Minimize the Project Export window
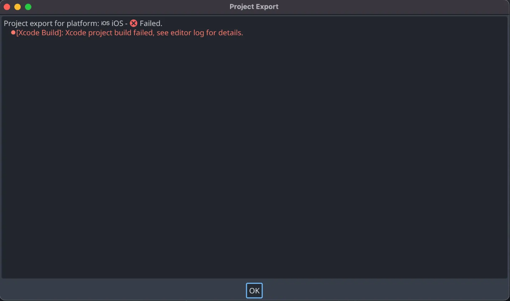 coord(17,7)
